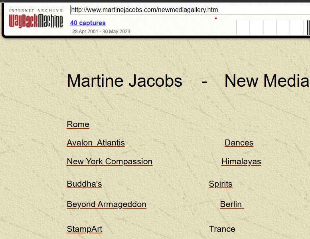This screenshot has width=310, height=239.
Task: Click the Wayback Machine logo
Action: 36,21
